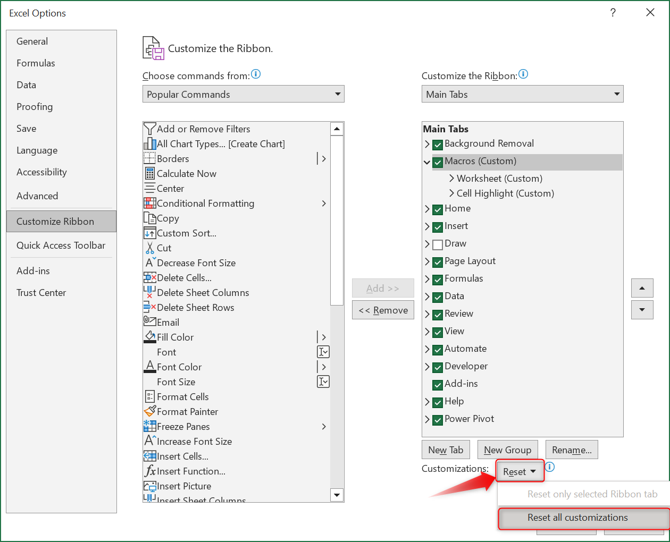670x542 pixels.
Task: Uncheck the Power Pivot checkbox
Action: [438, 420]
